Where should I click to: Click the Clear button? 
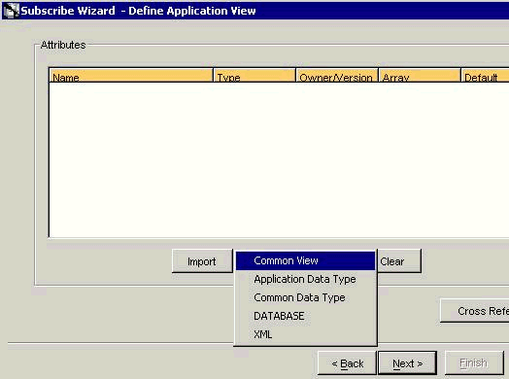coord(399,261)
